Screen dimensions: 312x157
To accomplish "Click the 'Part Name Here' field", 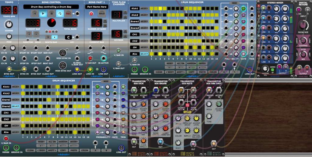I will point(97,7).
